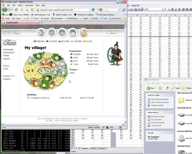Stop loading with the Firefox X icon
This screenshot has width=192, height=154.
click(22, 10)
